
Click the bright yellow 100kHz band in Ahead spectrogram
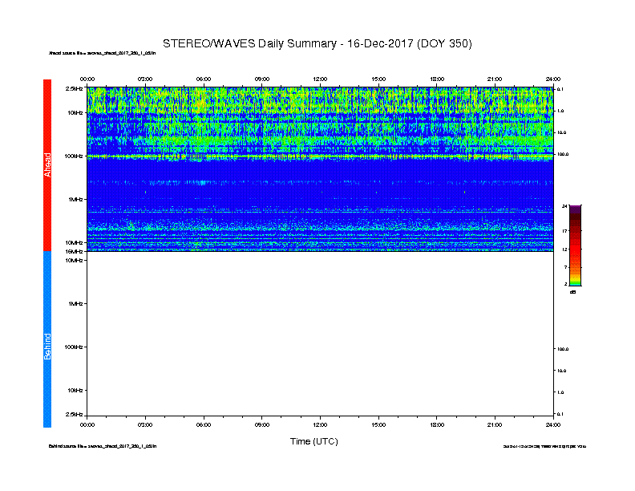[x=320, y=156]
